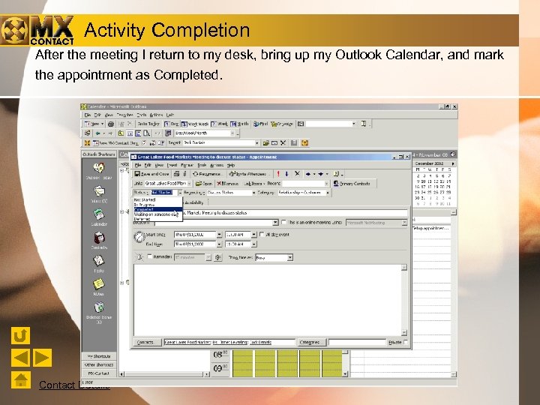Click Organize in the Outlook toolbar
Image resolution: width=540 pixels, height=405 pixels.
coord(282,124)
